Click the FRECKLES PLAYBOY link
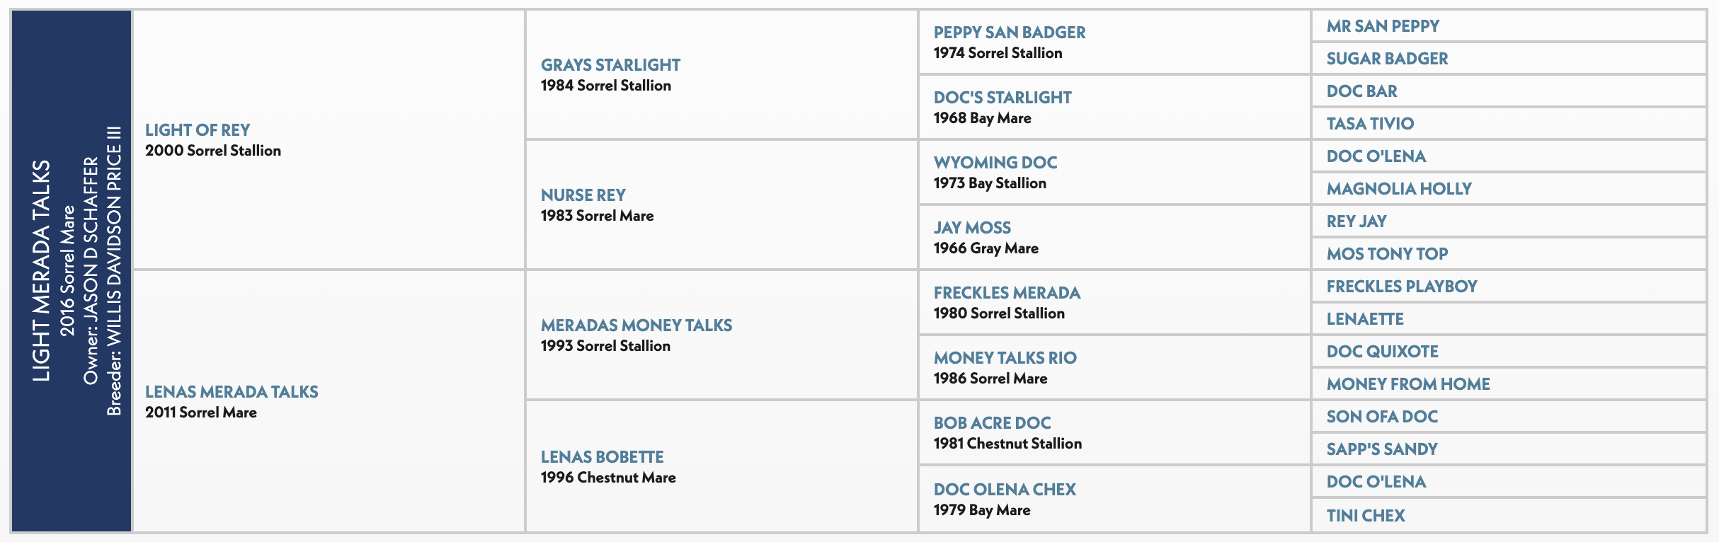Viewport: 1719px width, 542px height. 1402,287
